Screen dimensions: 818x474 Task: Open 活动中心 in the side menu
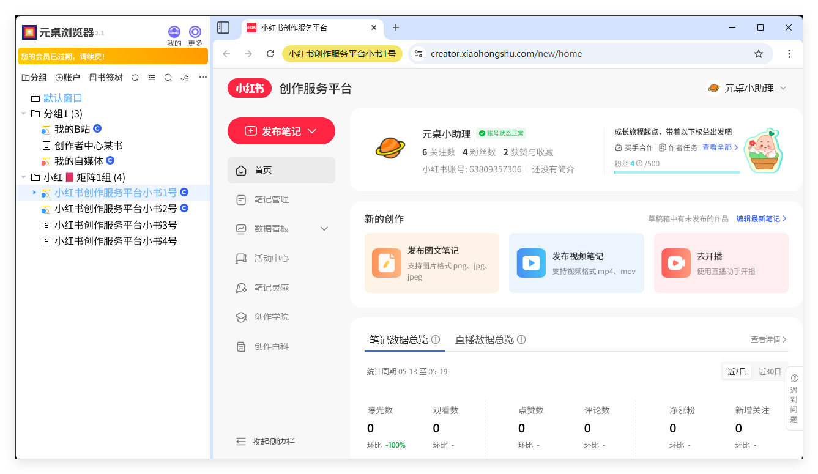click(x=281, y=258)
